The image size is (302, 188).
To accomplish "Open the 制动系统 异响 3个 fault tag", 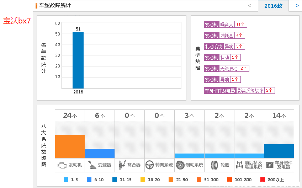I will (224, 47).
